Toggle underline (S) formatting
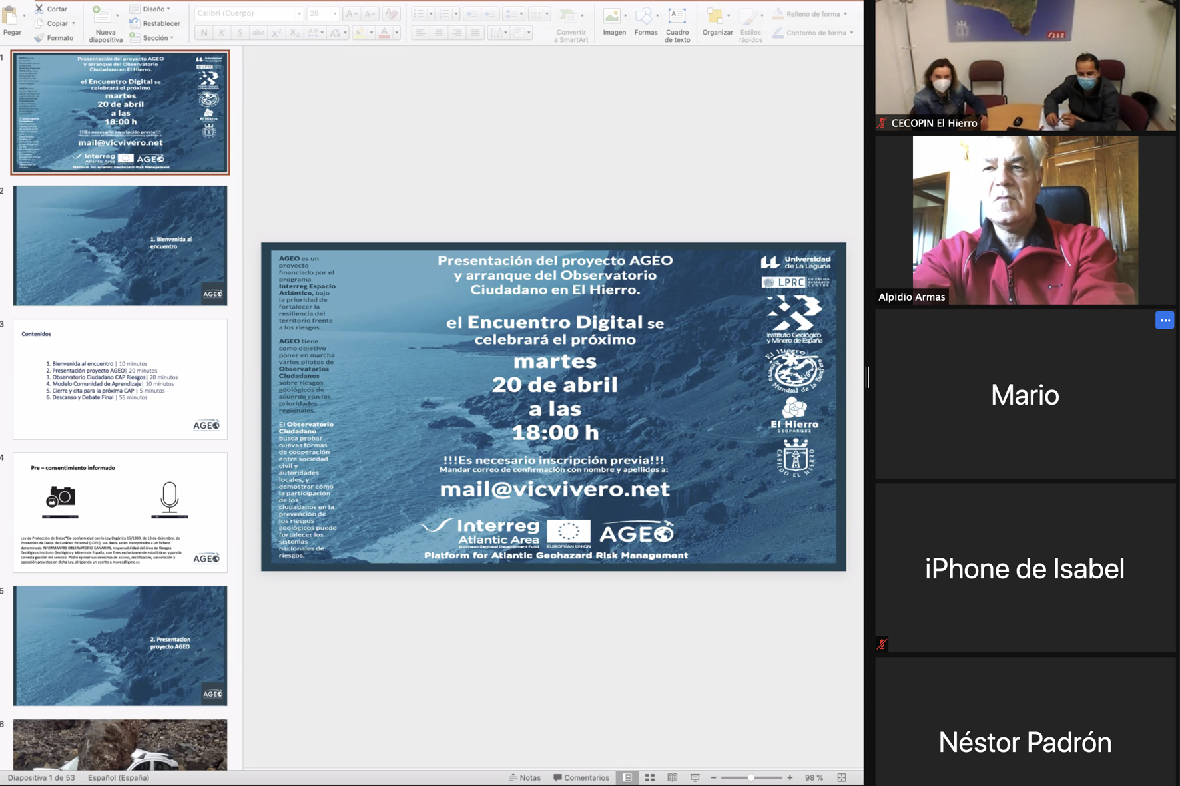The image size is (1180, 786). point(240,33)
